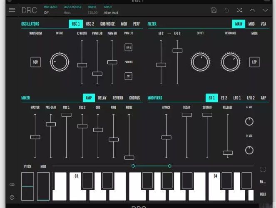The image size is (276, 208).
Task: Click the NOISE level slider handle
Action: [x=129, y=158]
